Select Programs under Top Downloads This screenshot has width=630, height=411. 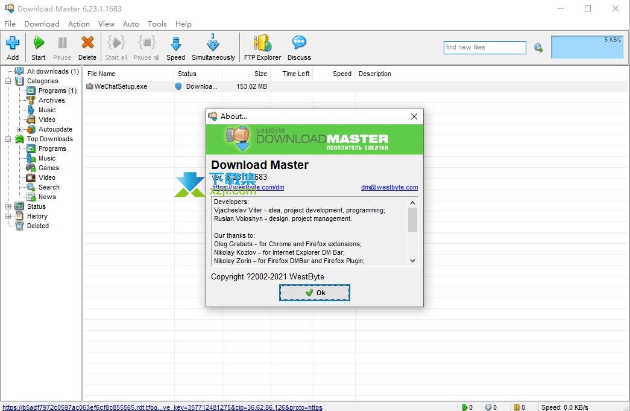[52, 148]
